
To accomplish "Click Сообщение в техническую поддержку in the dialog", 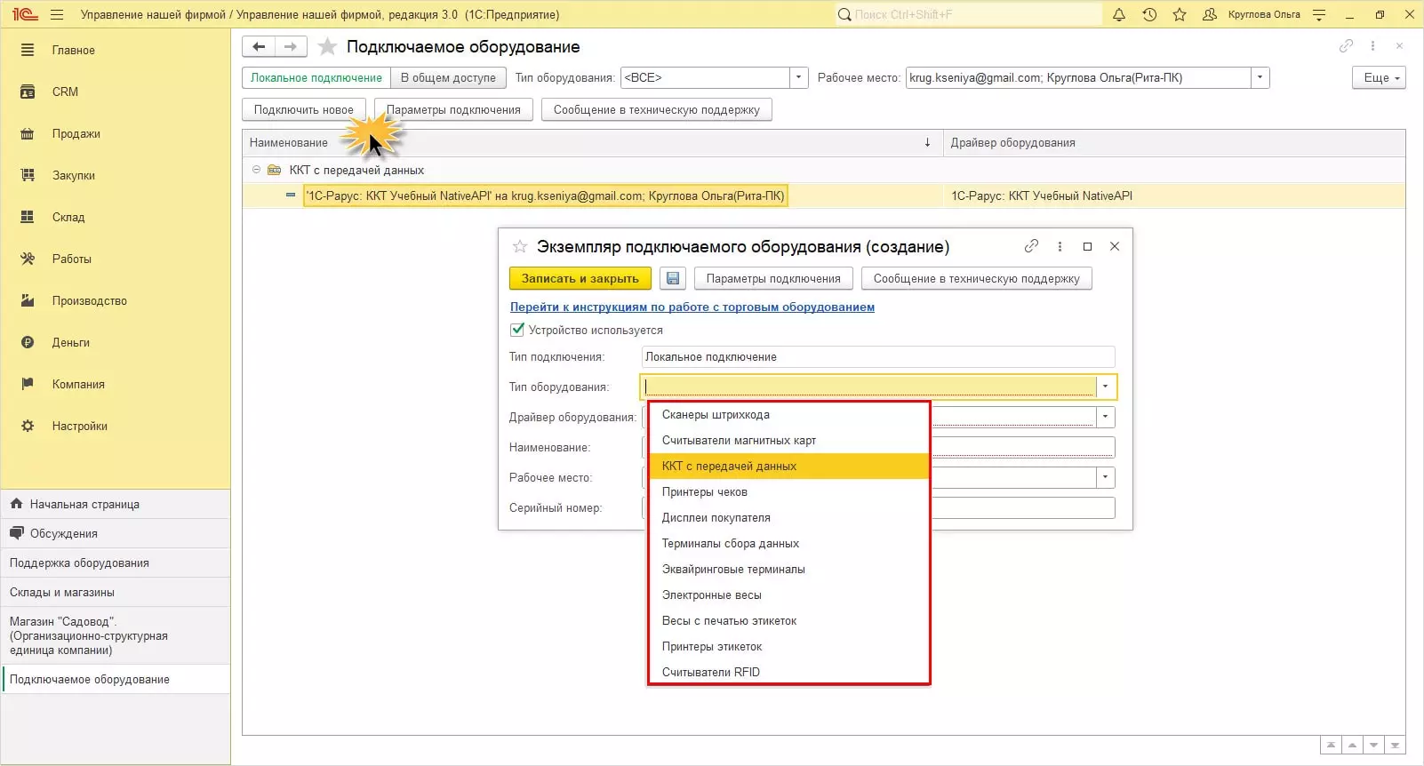I will click(977, 278).
